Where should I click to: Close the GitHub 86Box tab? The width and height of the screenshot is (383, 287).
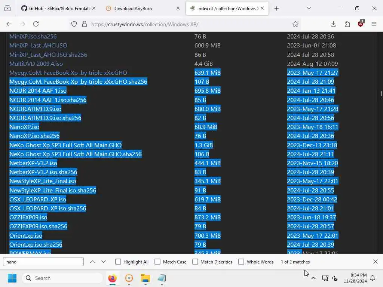tap(94, 8)
